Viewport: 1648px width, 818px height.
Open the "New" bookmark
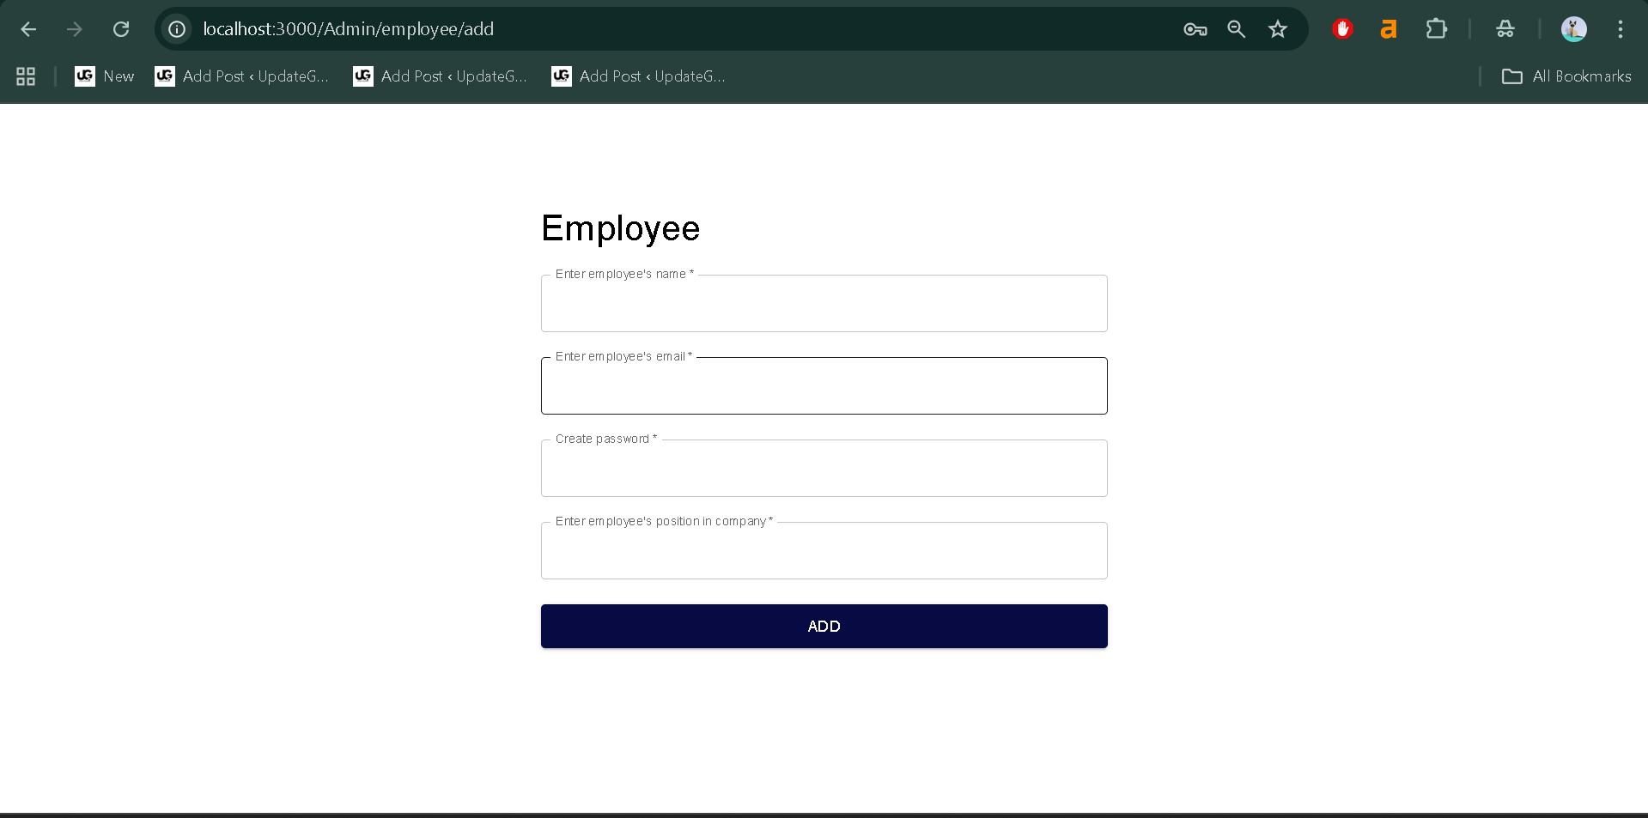104,76
